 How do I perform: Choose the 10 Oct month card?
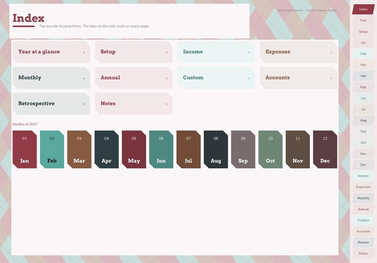271,149
